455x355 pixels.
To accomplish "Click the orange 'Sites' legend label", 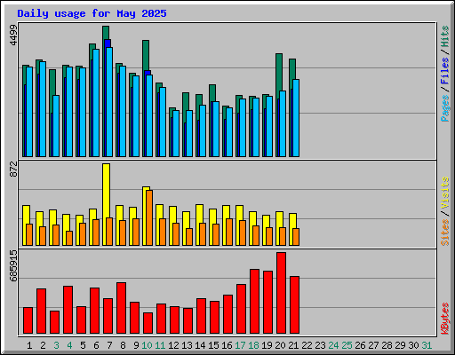I will click(x=445, y=233).
